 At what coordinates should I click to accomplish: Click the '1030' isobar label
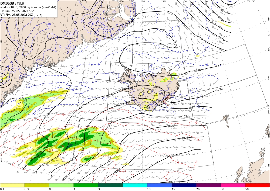pos(171,156)
